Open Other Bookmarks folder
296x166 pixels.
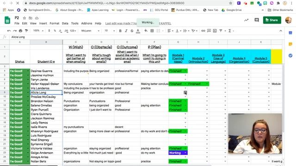[x=280, y=10]
